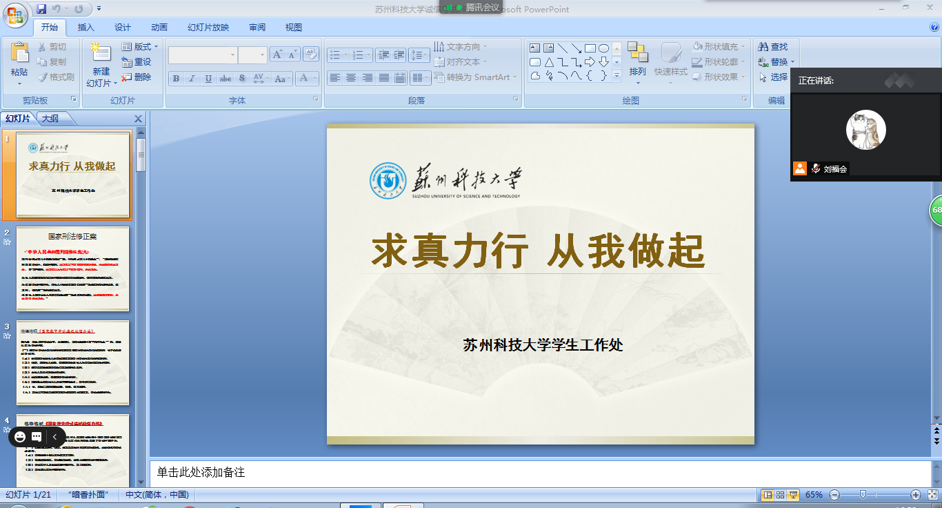The image size is (942, 508).
Task: Toggle text Shadow (S) formatting
Action: (x=241, y=79)
